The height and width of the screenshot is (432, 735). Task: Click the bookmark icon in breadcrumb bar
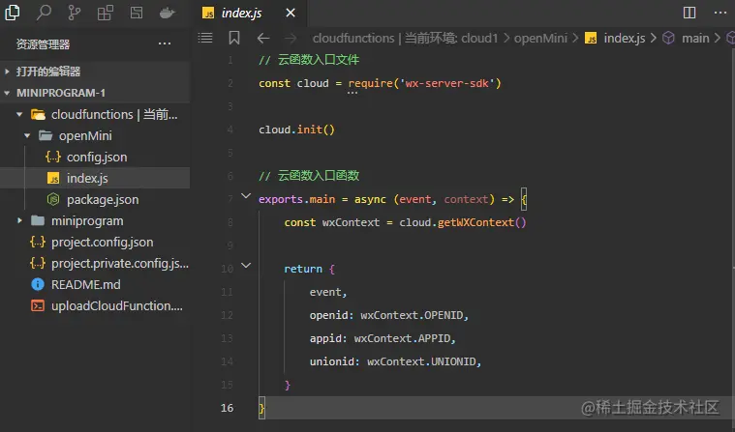(x=234, y=38)
